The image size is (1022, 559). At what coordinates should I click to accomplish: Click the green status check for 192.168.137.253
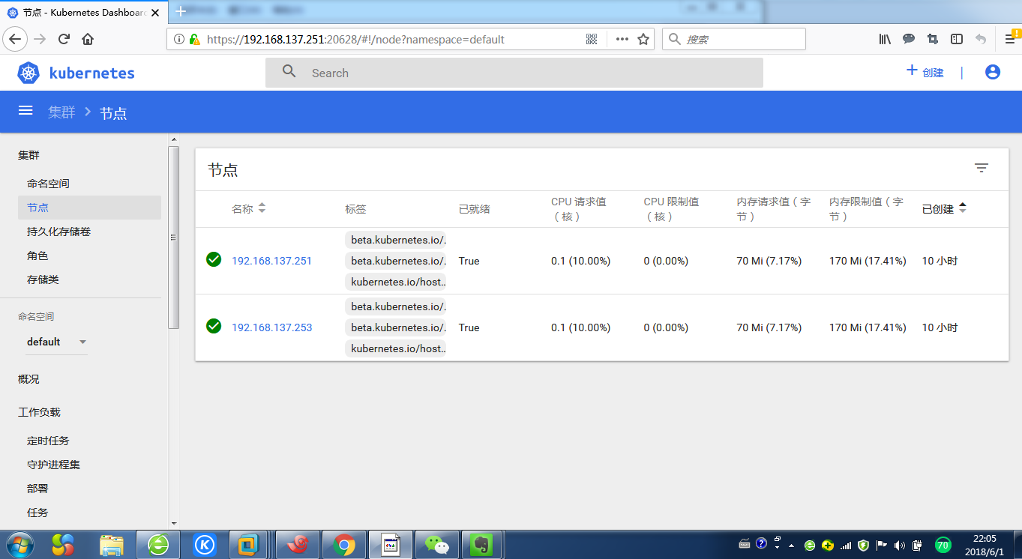(214, 326)
